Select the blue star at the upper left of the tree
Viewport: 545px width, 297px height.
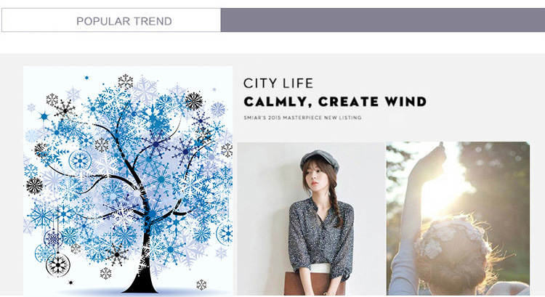44,116
